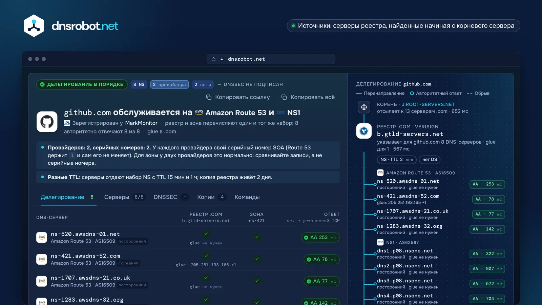Click the AWS icon in ns-1707.awsdns-21.co.uk row
Image resolution: width=542 pixels, height=305 pixels.
pos(42,281)
